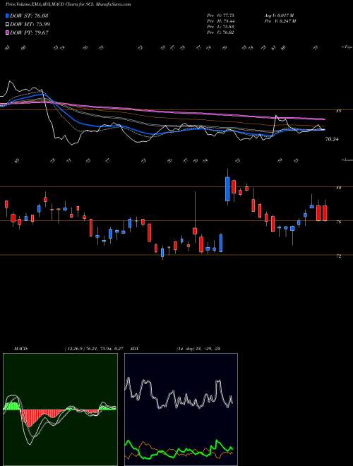353x466 pixels.
Task: Click the 76 axis label on candlestick chart
Action: [338, 222]
